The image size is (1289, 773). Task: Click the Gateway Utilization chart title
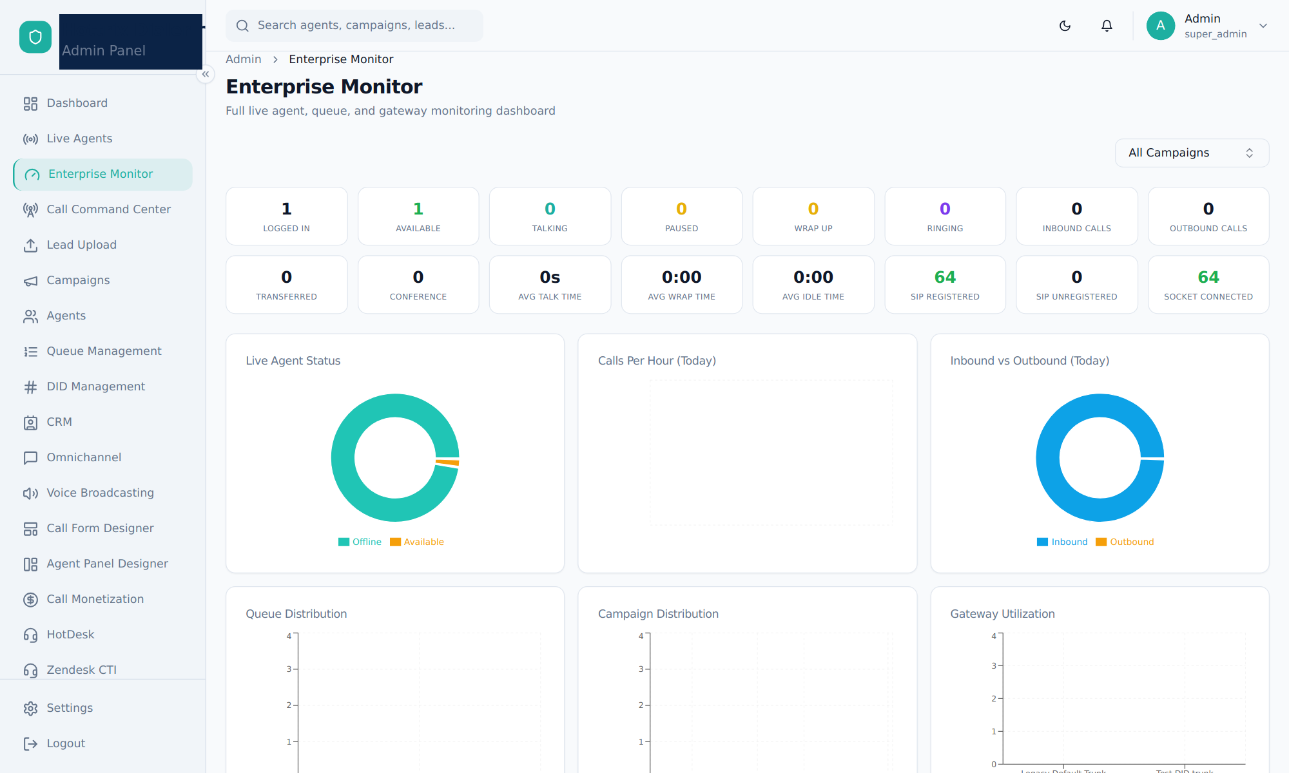(x=1002, y=614)
